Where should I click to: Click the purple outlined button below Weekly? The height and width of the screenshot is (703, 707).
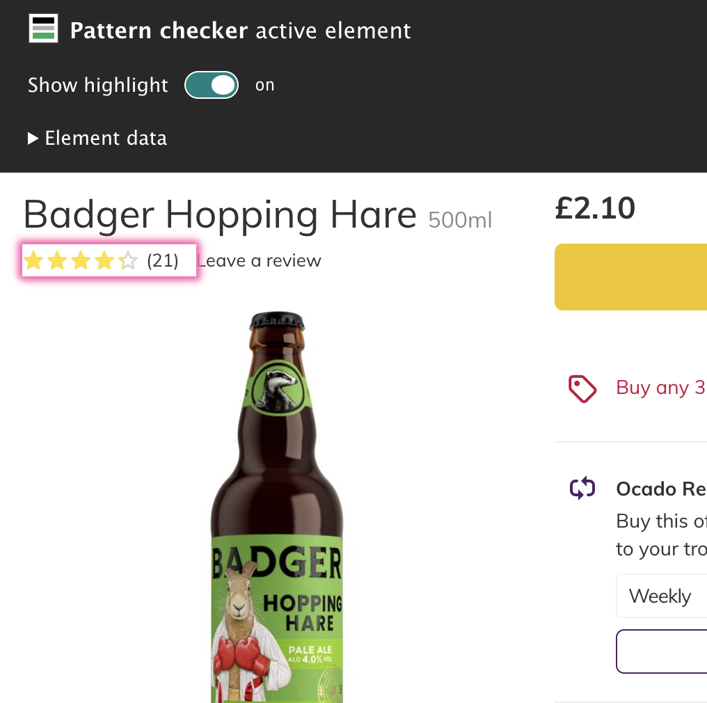pos(661,651)
